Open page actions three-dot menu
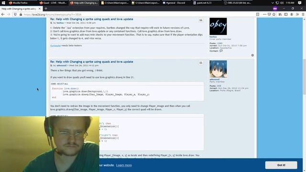This screenshot has height=172, width=306. (x=264, y=14)
